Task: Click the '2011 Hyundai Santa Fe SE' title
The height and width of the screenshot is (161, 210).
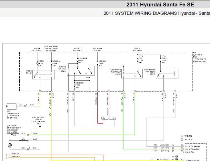Action: click(160, 5)
